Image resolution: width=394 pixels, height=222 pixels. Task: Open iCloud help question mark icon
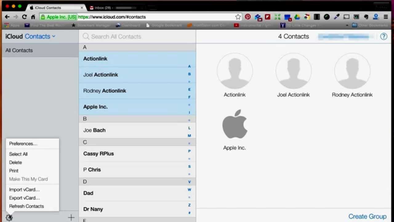pos(384,36)
